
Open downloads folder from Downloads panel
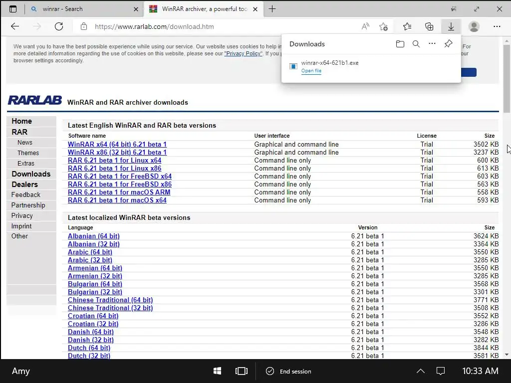tap(400, 44)
